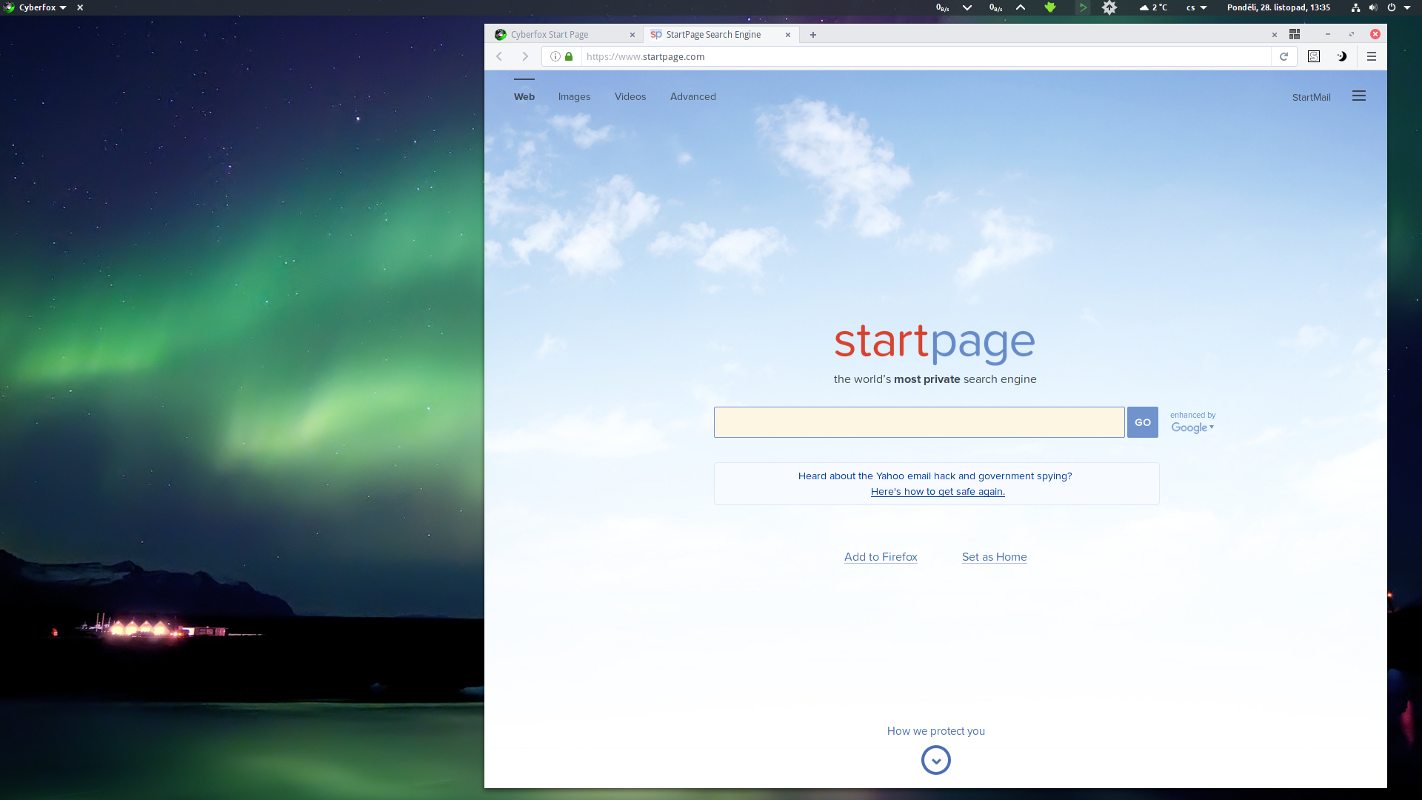Select the Web search tab

[x=524, y=96]
